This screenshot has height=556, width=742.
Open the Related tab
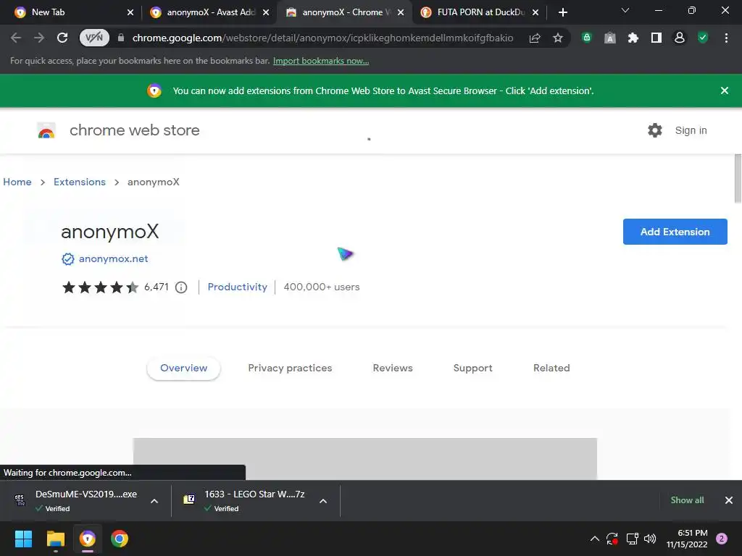(551, 368)
